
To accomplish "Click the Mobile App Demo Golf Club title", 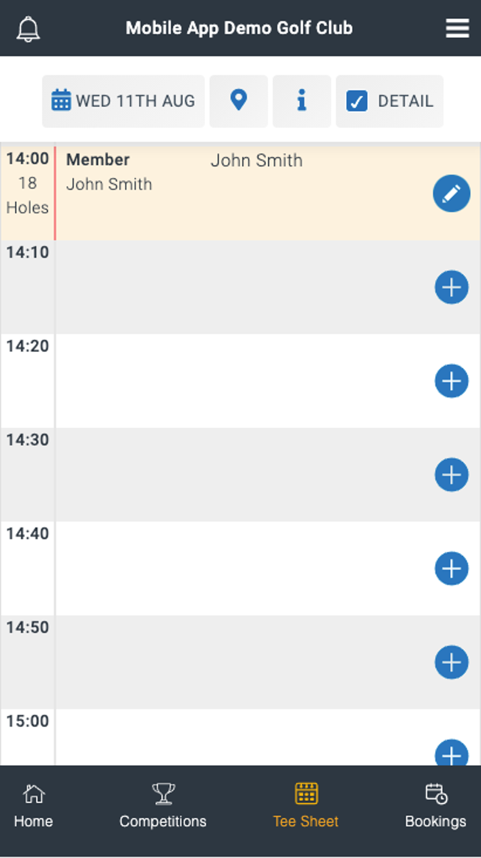I will 239,28.
